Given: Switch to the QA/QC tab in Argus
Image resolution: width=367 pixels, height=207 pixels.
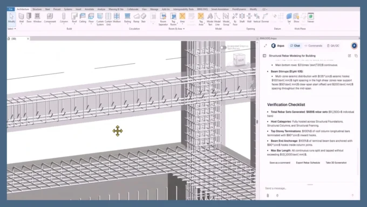Looking at the screenshot, I should [x=333, y=46].
